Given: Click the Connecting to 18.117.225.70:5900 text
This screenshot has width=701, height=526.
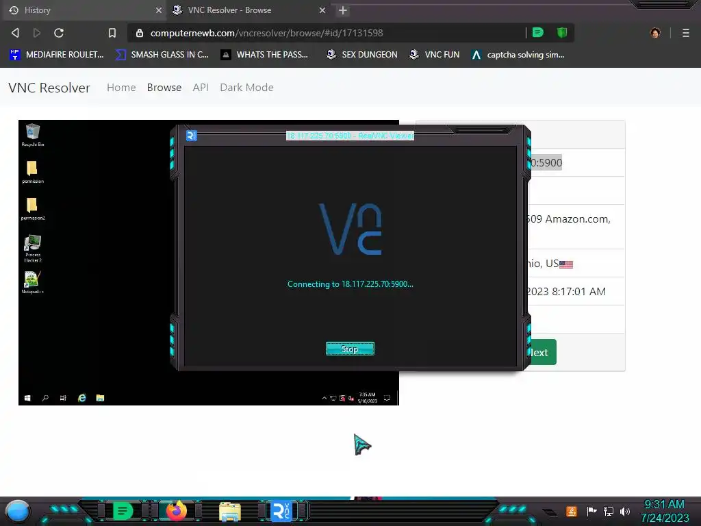Looking at the screenshot, I should (350, 284).
